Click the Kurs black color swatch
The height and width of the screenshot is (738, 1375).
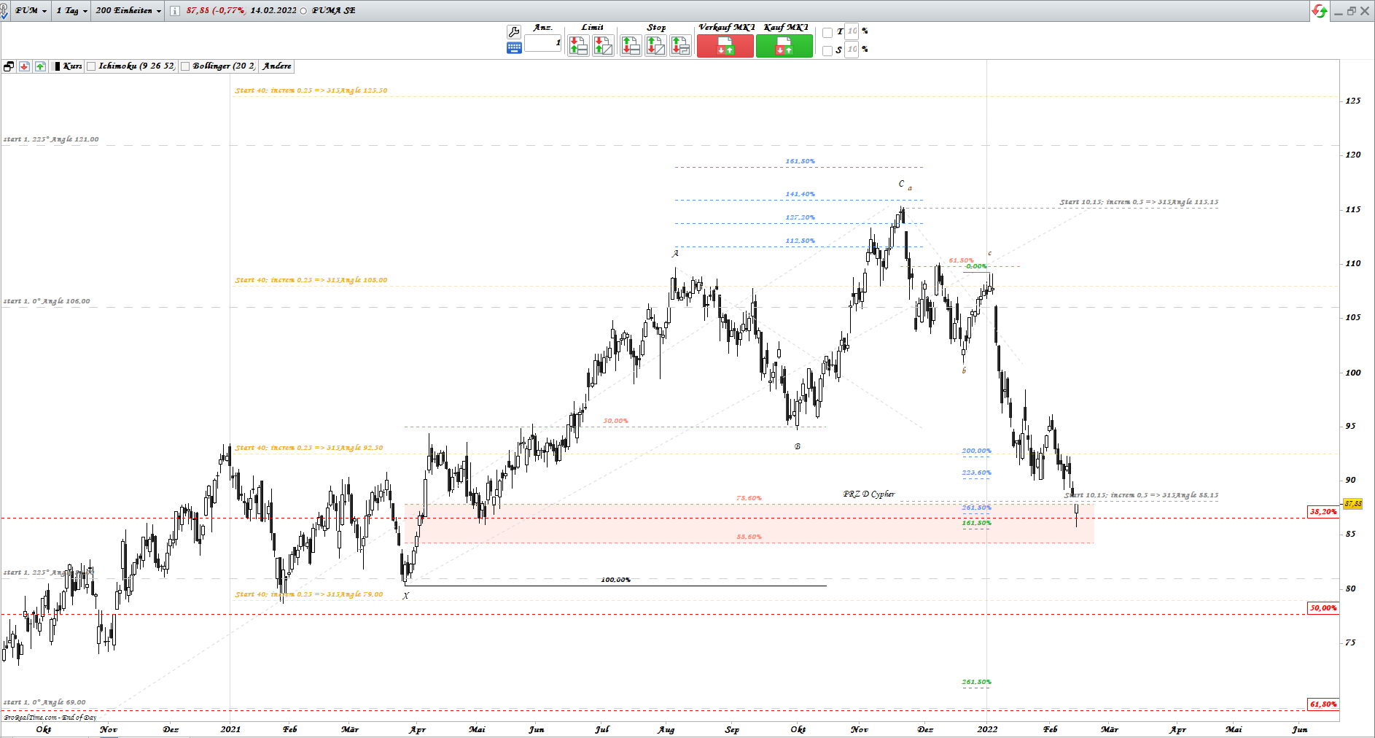click(58, 66)
